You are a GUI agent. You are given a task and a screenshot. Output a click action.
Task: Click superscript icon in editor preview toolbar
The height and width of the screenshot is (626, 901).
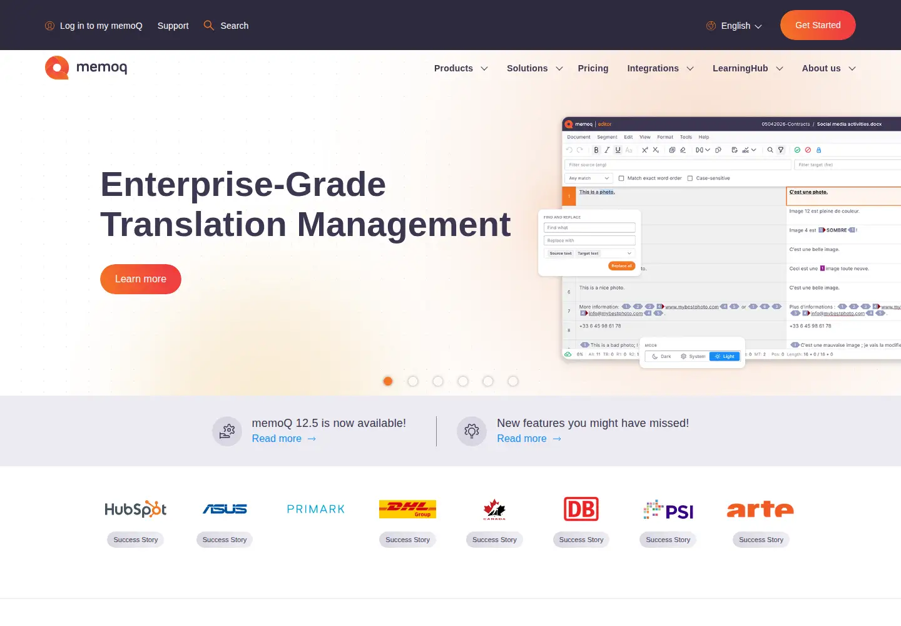coord(645,150)
